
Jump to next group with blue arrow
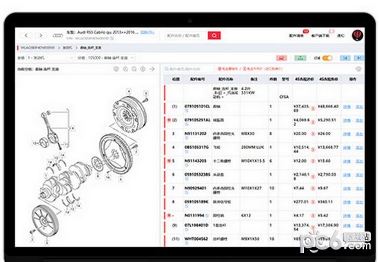point(359,58)
